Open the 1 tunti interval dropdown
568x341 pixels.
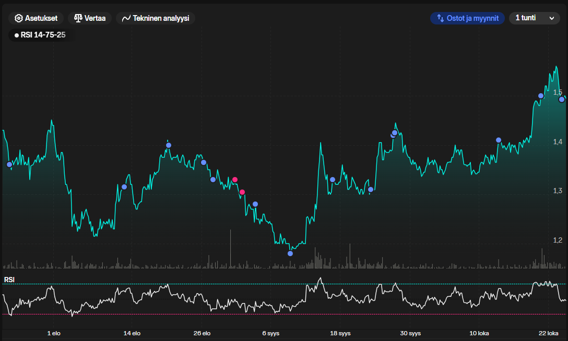pos(534,18)
